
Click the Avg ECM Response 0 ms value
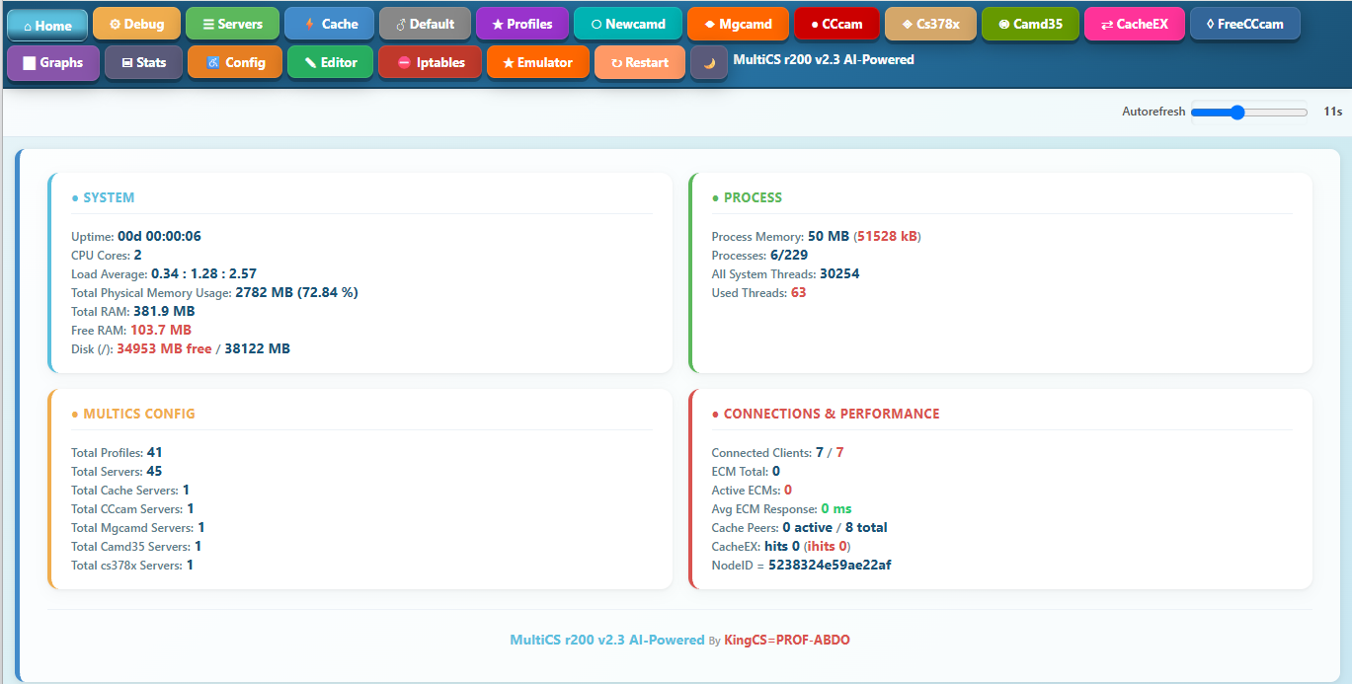(836, 508)
